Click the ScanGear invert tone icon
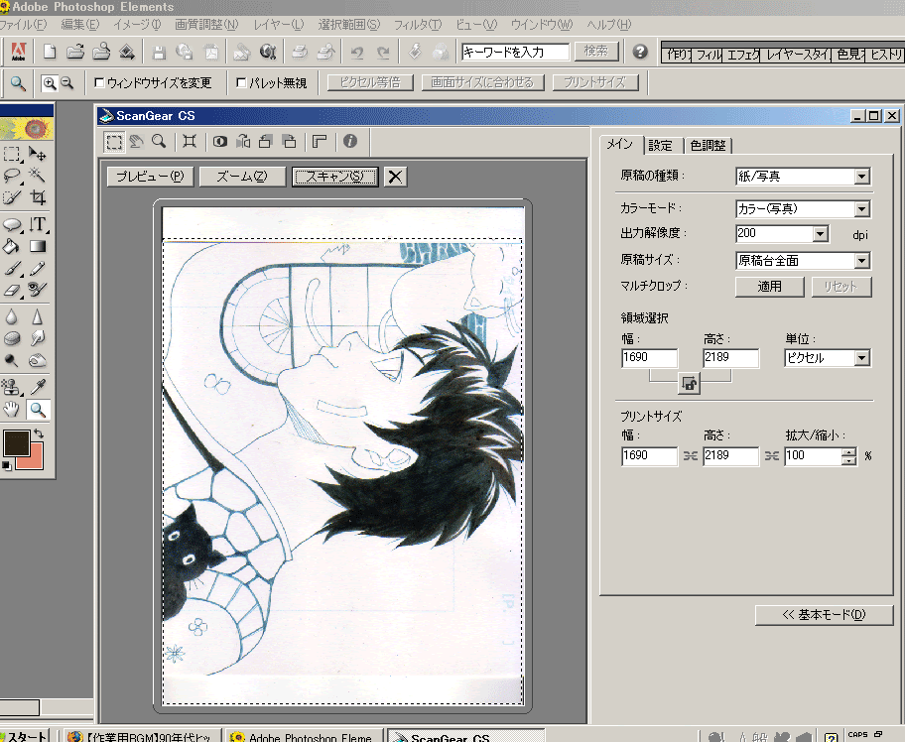This screenshot has height=742, width=905. pyautogui.click(x=220, y=142)
